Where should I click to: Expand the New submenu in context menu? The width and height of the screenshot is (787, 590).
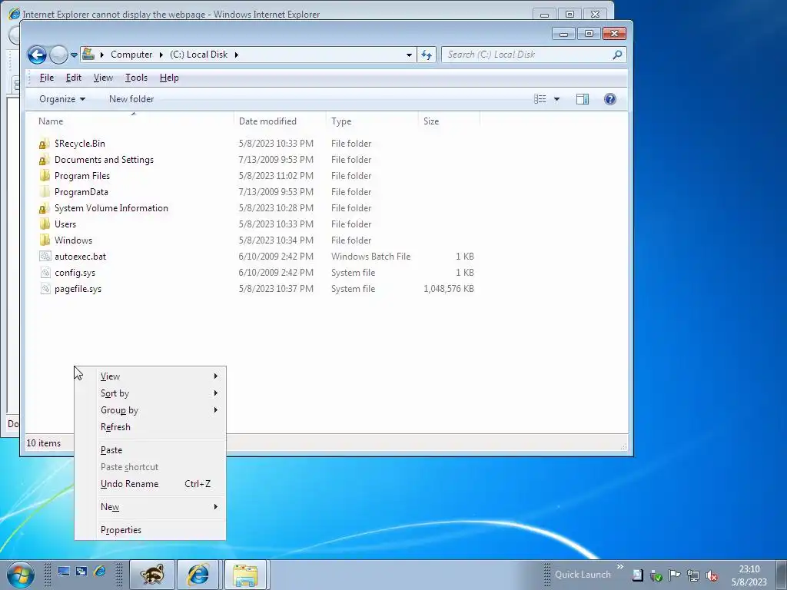[150, 507]
